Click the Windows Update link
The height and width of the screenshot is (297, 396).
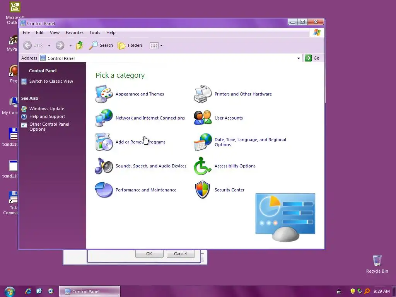tap(47, 109)
